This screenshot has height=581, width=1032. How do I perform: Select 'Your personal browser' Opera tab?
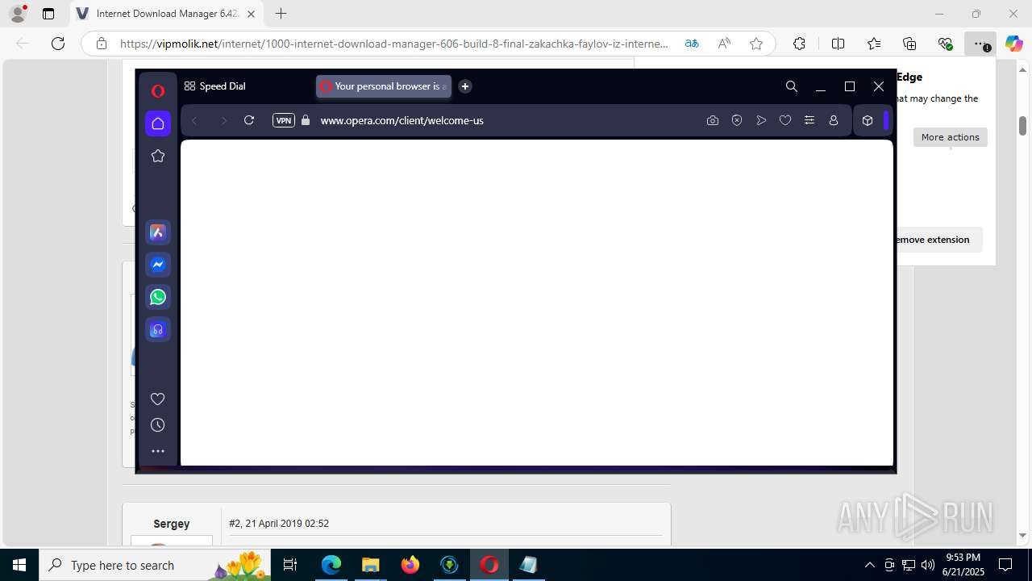click(384, 86)
